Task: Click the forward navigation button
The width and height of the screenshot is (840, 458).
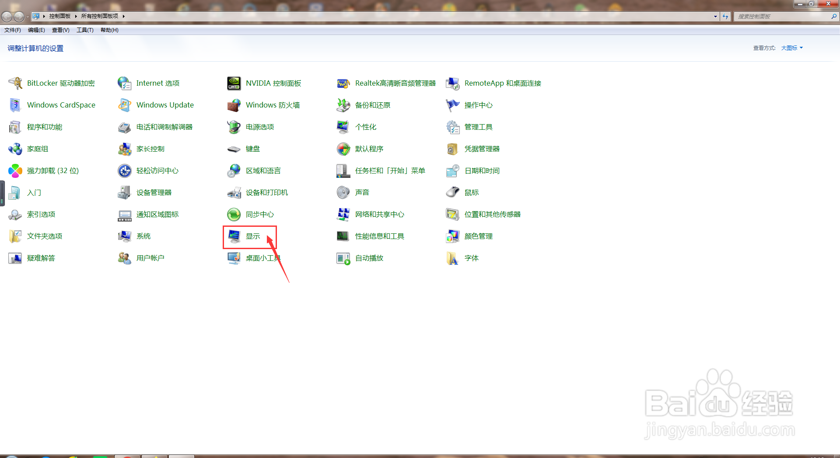Action: click(19, 17)
